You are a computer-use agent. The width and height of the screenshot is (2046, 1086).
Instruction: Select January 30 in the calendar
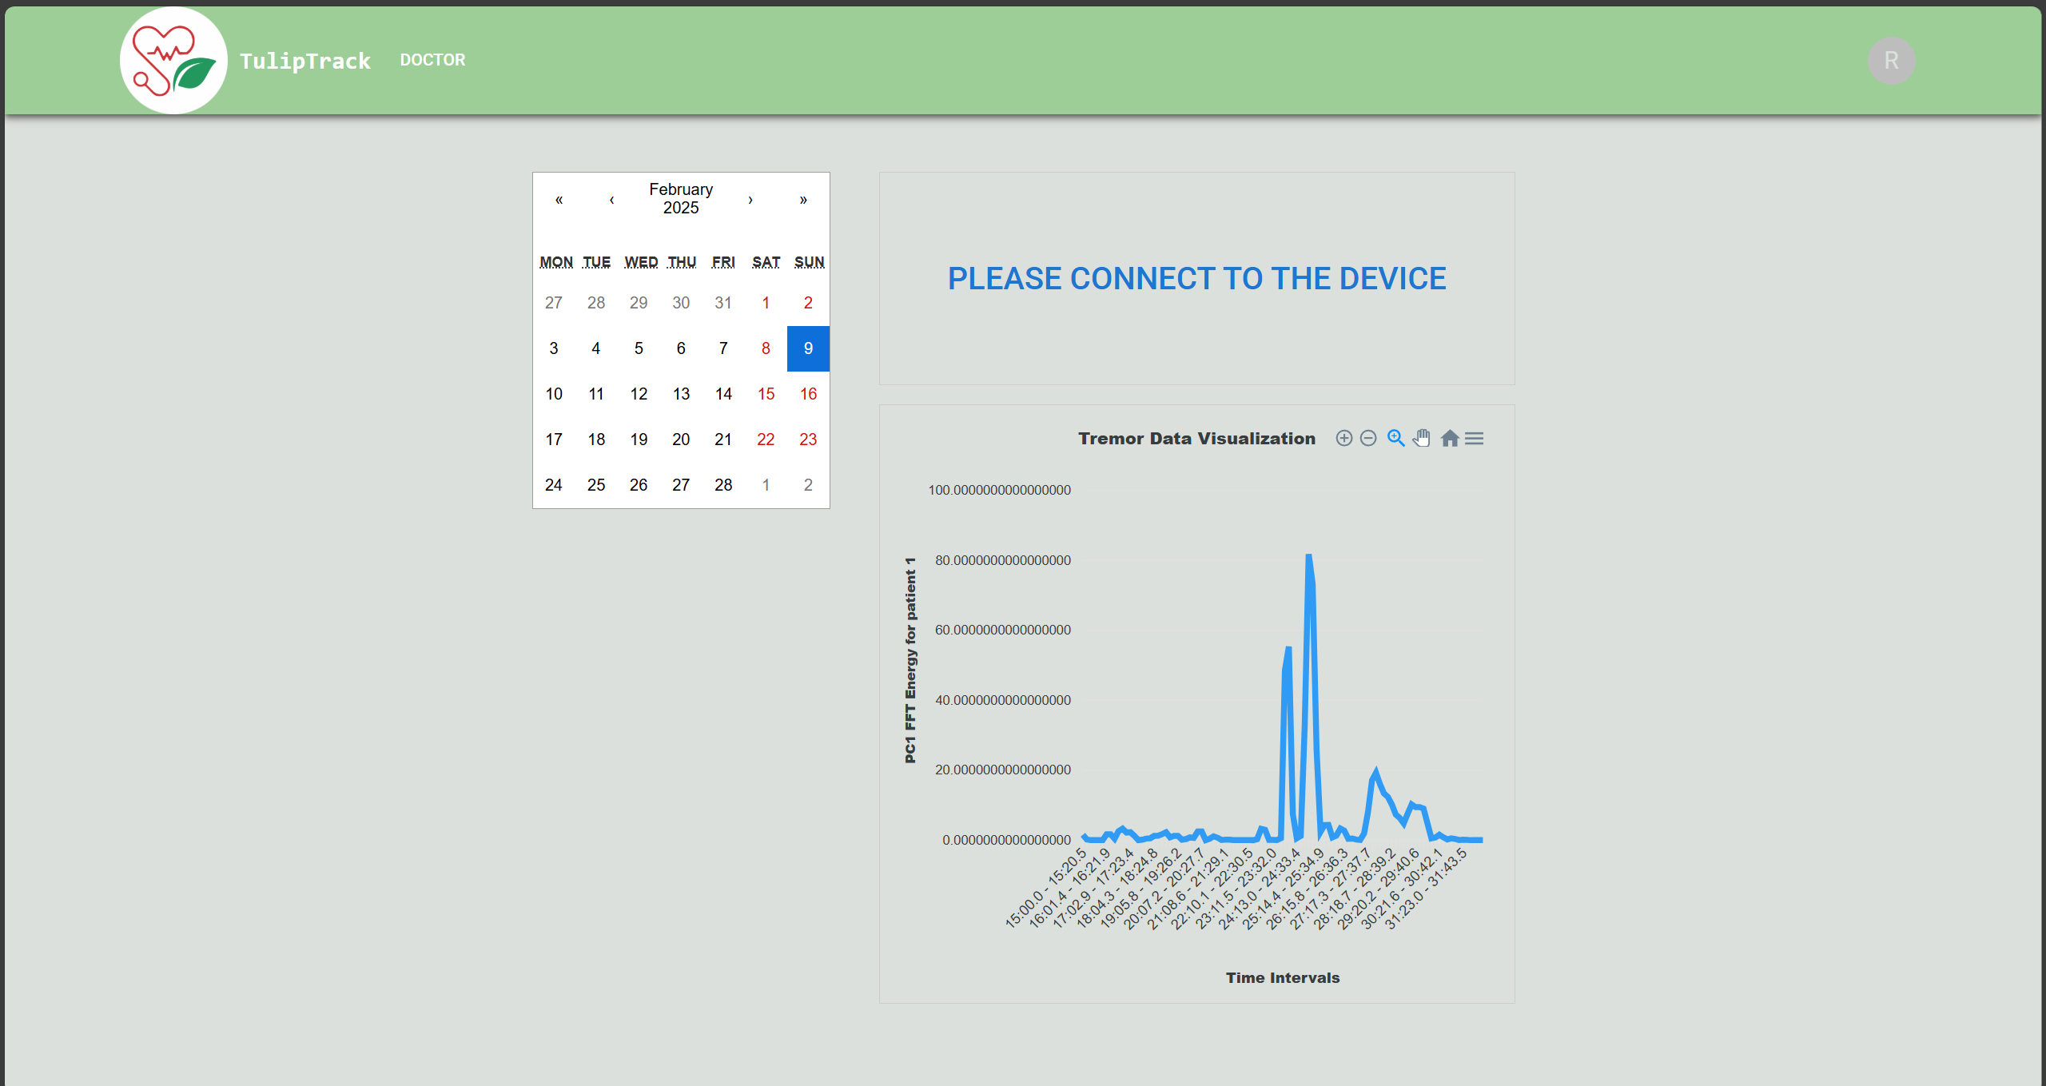coord(681,303)
